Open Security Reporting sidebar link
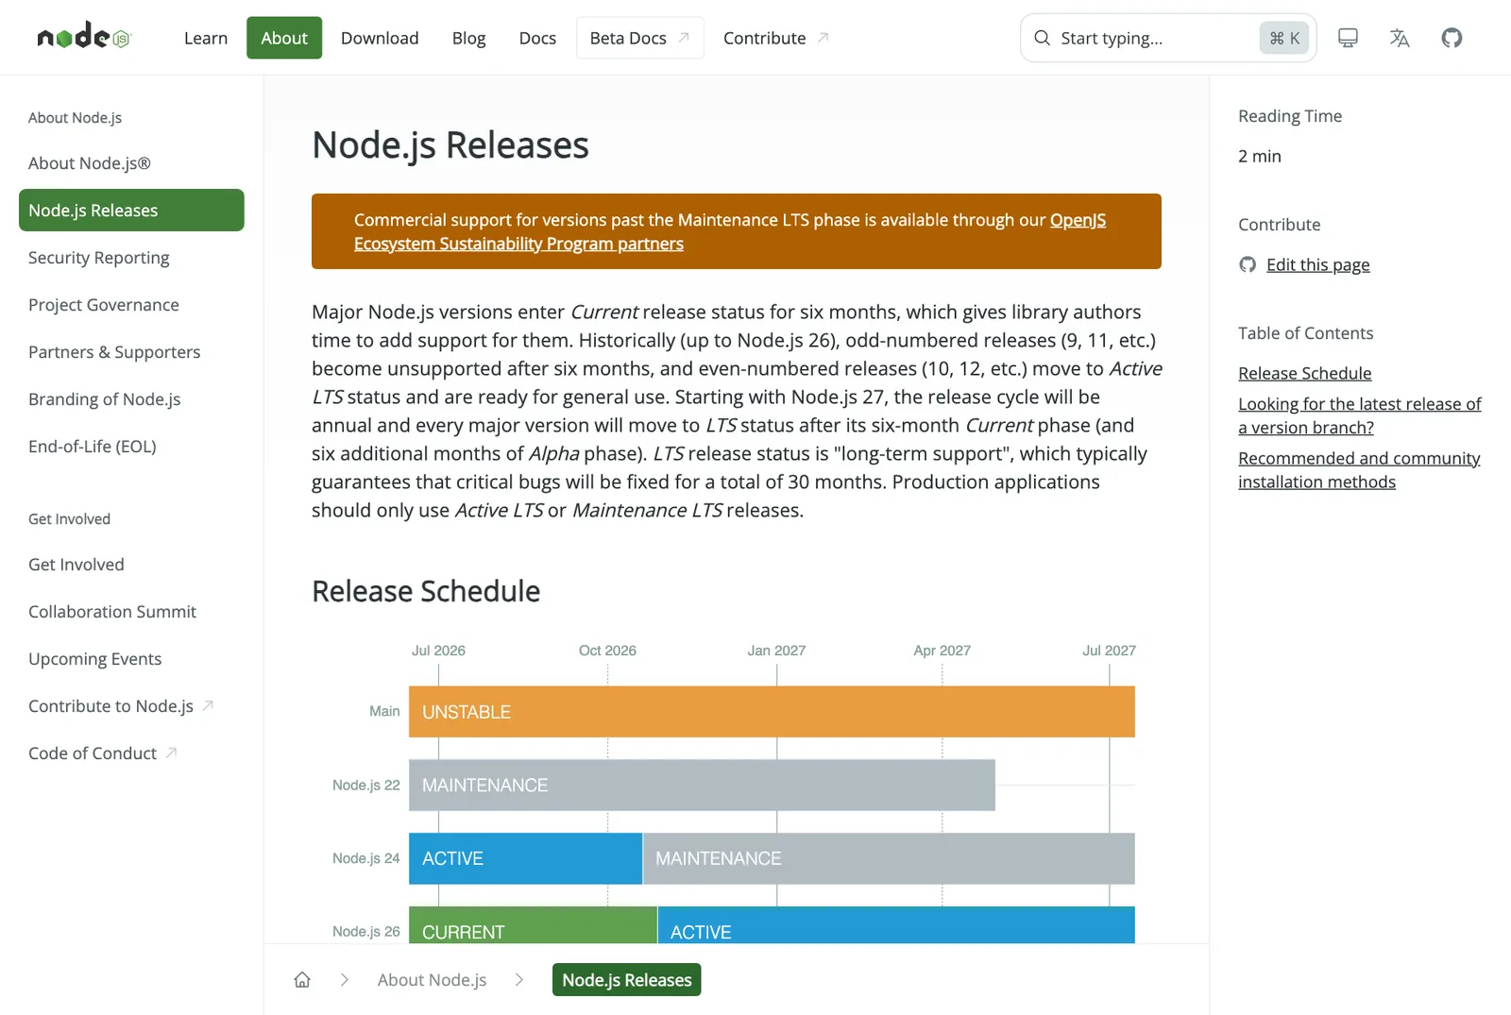 click(99, 257)
